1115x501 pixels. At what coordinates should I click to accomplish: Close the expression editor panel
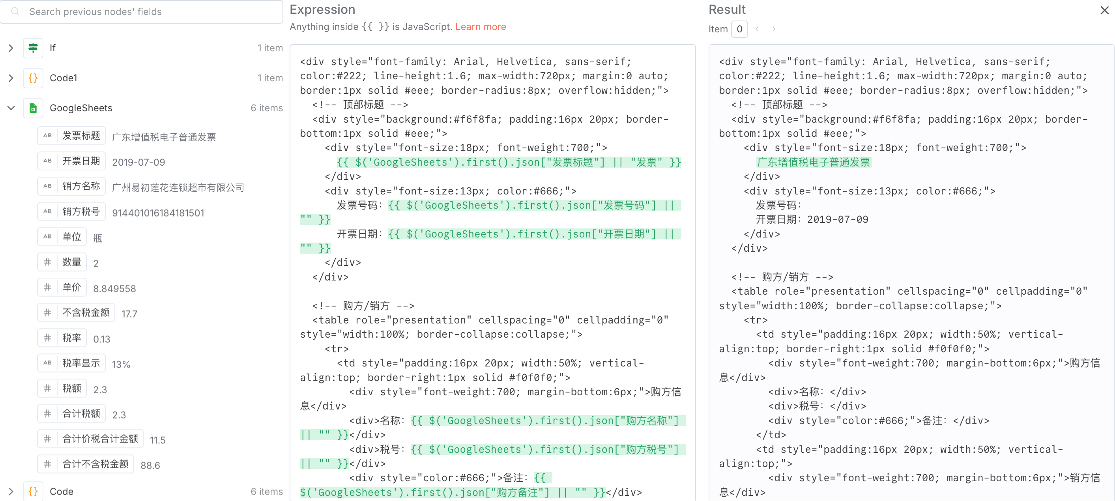tap(1104, 10)
